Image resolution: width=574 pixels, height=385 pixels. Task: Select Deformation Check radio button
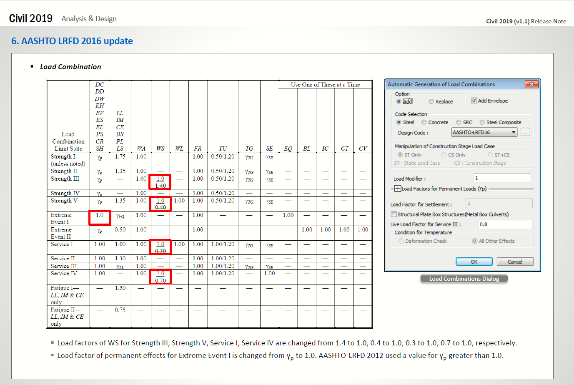[401, 241]
